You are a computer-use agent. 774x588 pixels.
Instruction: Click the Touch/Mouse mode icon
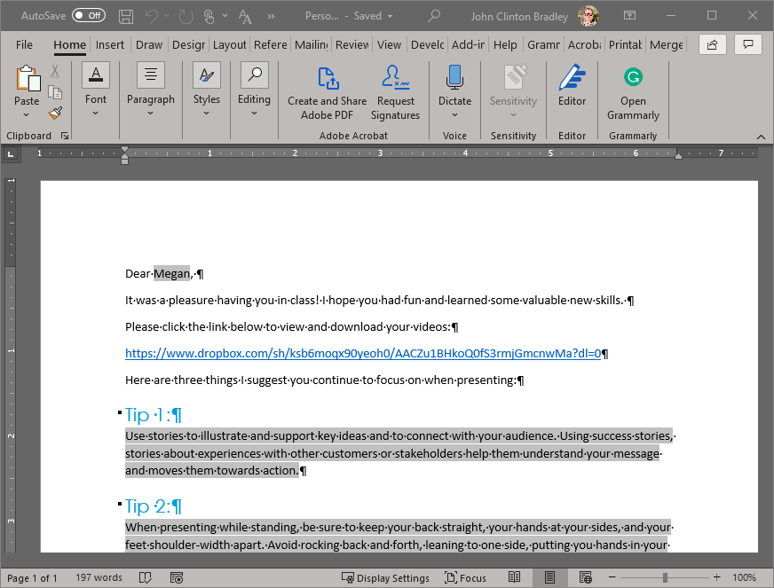click(209, 16)
